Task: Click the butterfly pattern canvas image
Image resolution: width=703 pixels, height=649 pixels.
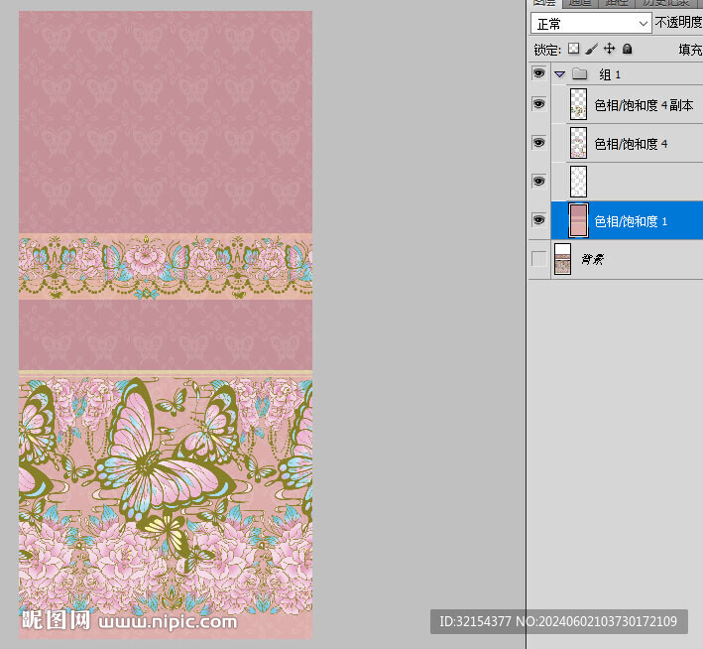Action: 166,324
